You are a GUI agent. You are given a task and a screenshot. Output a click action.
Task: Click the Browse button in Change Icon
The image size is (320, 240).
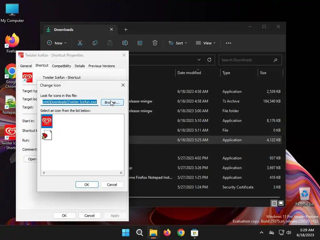[112, 102]
